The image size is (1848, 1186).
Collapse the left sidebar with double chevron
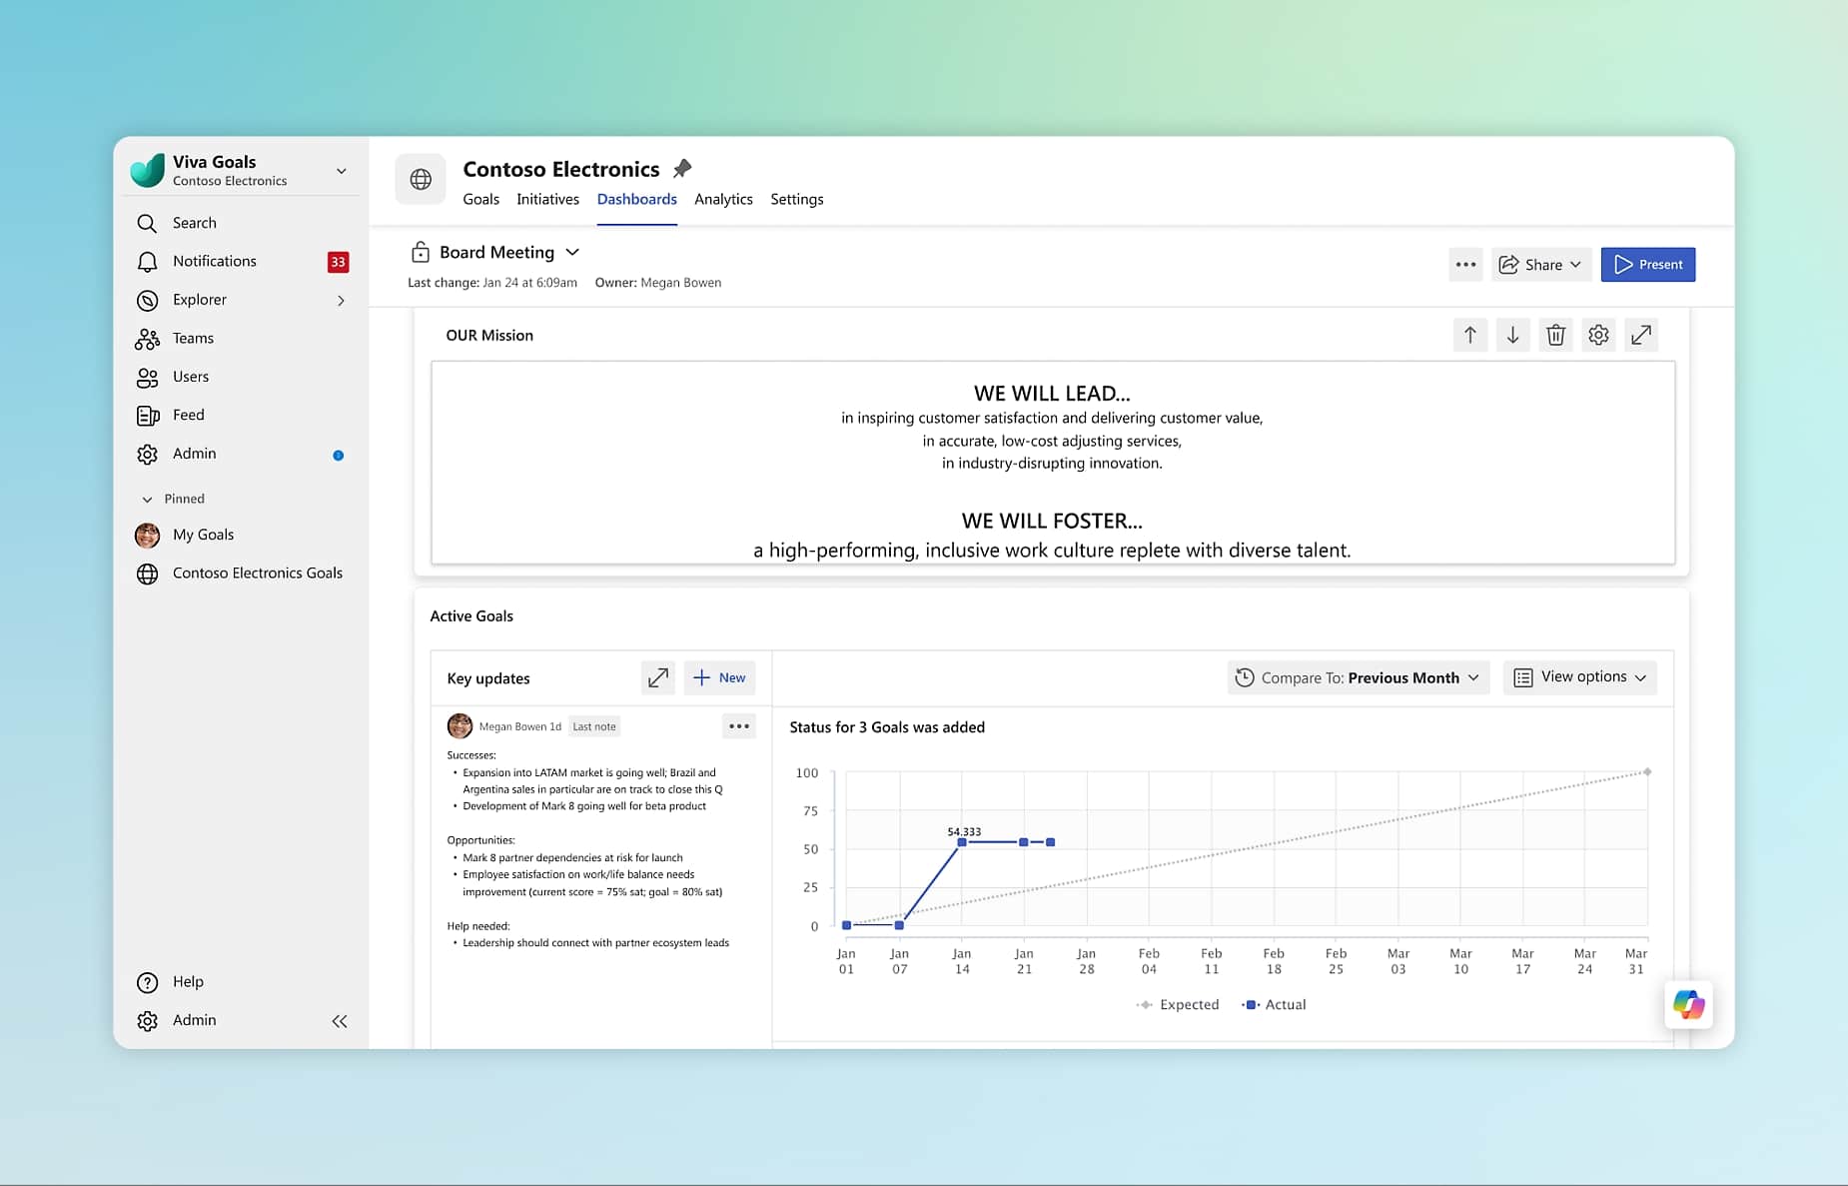tap(340, 1020)
